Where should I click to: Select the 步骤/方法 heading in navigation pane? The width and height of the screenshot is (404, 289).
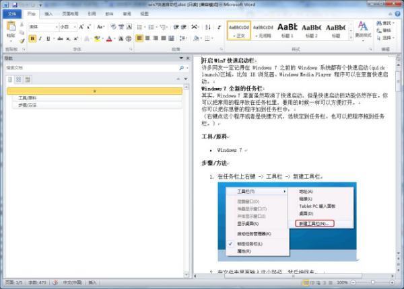tap(98, 105)
